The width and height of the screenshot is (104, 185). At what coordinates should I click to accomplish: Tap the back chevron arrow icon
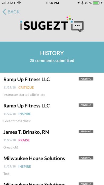click(x=4, y=12)
